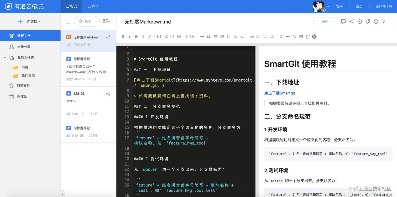Insert a block quote

(209, 36)
